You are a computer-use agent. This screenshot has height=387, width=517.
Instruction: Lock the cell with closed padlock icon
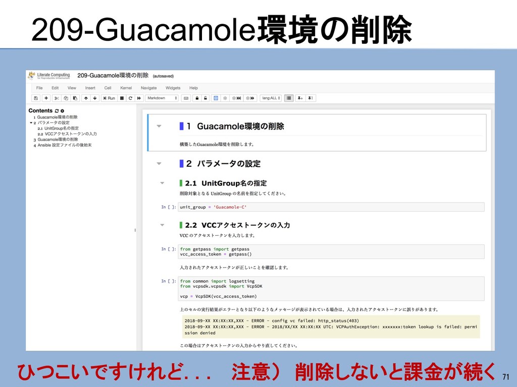point(197,98)
